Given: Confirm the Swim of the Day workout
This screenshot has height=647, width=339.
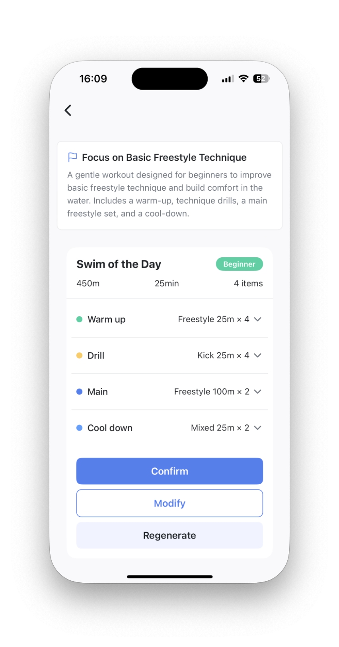Looking at the screenshot, I should [169, 471].
